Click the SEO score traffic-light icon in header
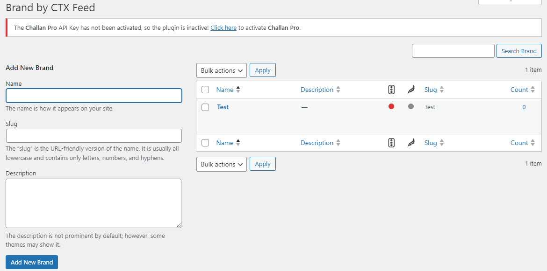The height and width of the screenshot is (271, 547). pyautogui.click(x=392, y=90)
